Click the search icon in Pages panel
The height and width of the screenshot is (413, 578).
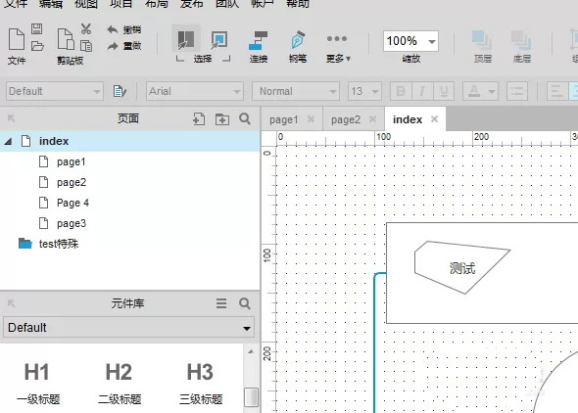point(245,118)
